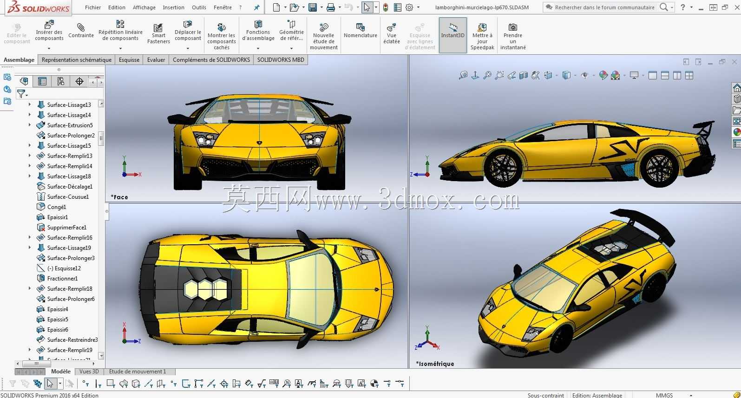The width and height of the screenshot is (741, 398).
Task: Switch to the Evaluer tab
Action: coord(156,59)
